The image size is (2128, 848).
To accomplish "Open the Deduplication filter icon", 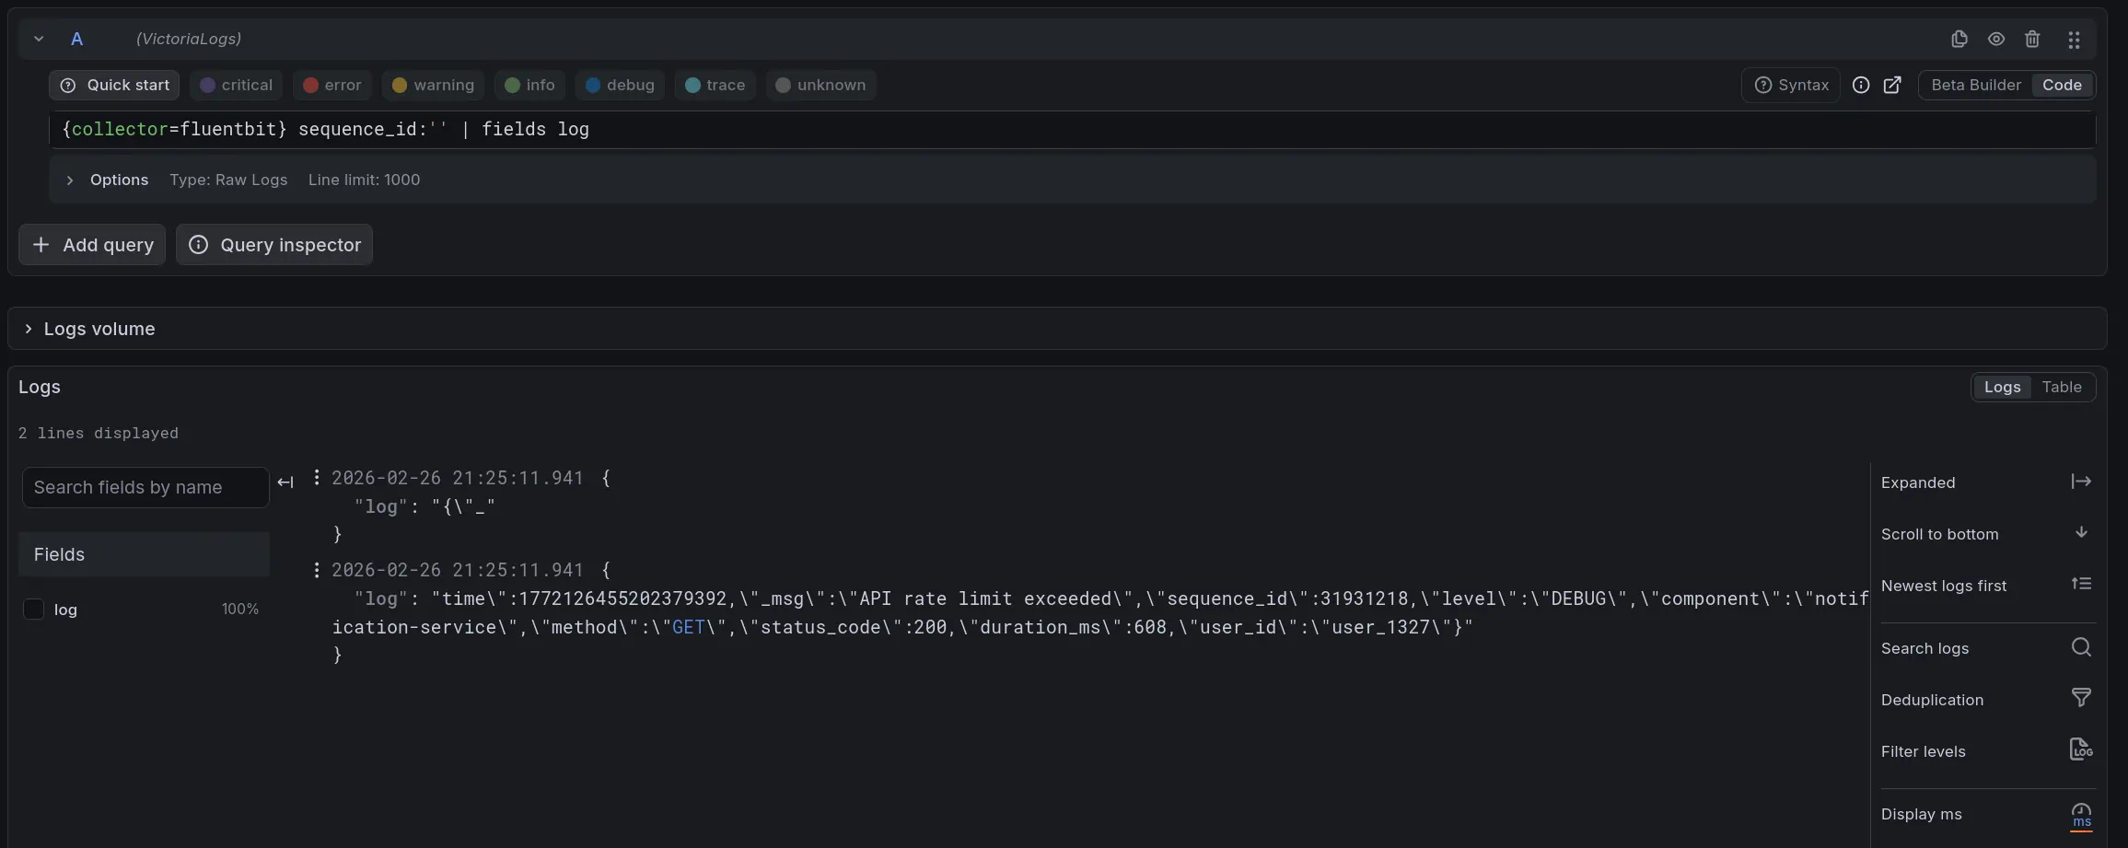I will click(2080, 698).
